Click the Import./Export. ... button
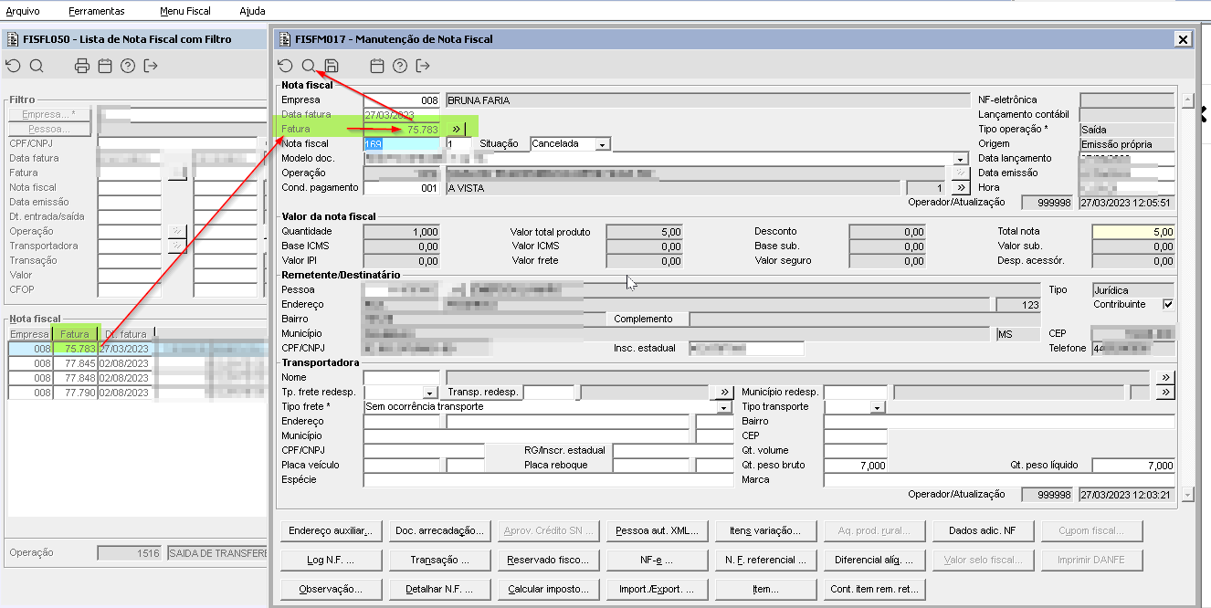The width and height of the screenshot is (1211, 608). coord(657,589)
